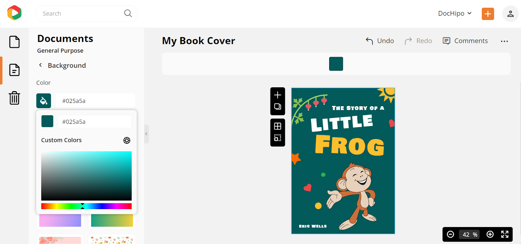This screenshot has height=244, width=521.
Task: Enter fullscreen using the expand icon
Action: tap(505, 234)
